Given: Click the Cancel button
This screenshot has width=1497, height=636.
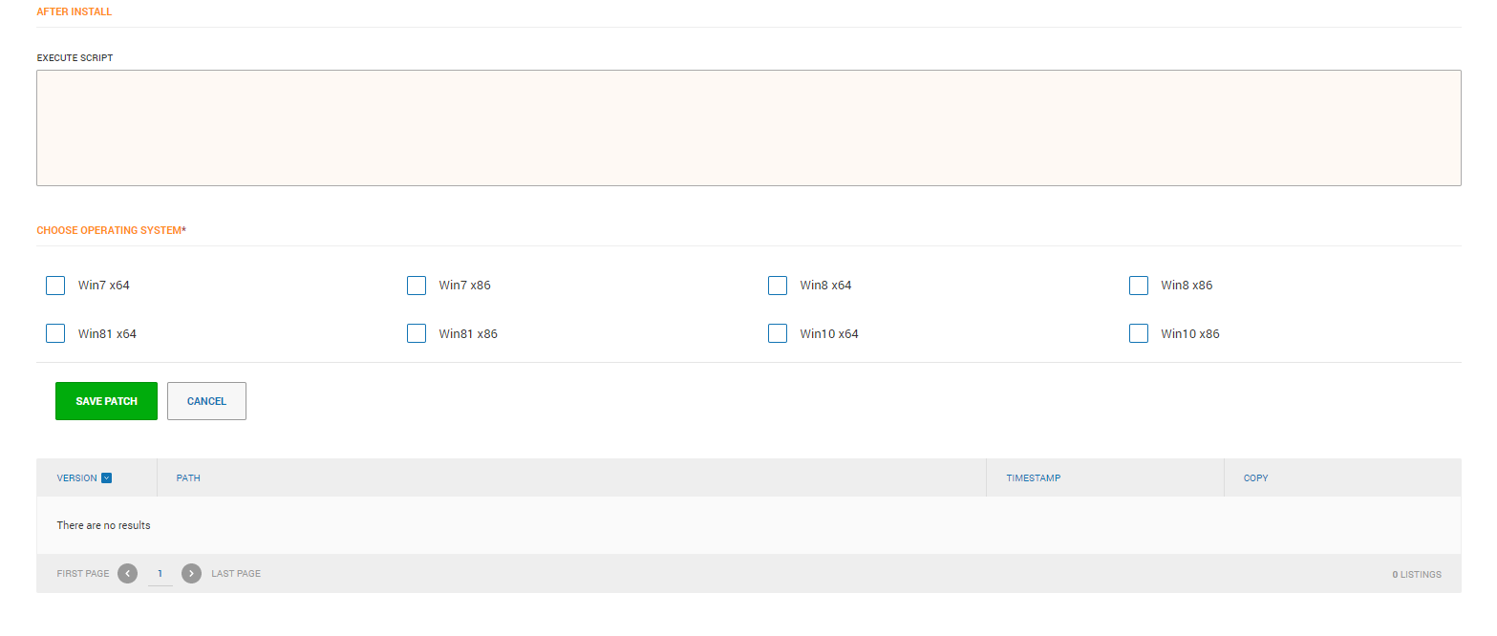Looking at the screenshot, I should tap(206, 401).
